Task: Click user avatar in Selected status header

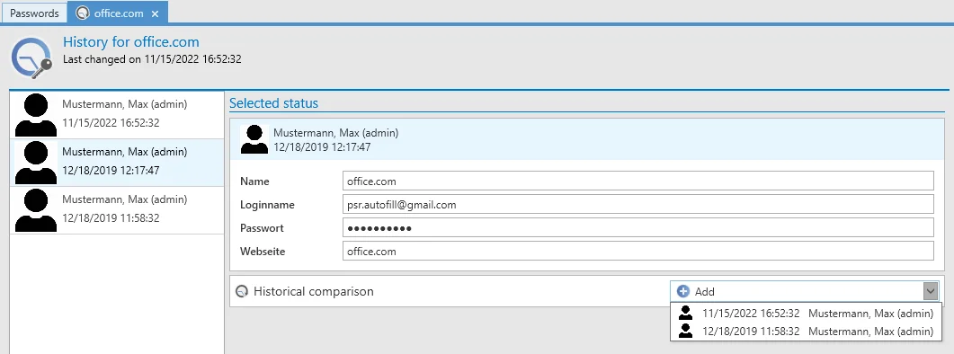Action: [254, 139]
